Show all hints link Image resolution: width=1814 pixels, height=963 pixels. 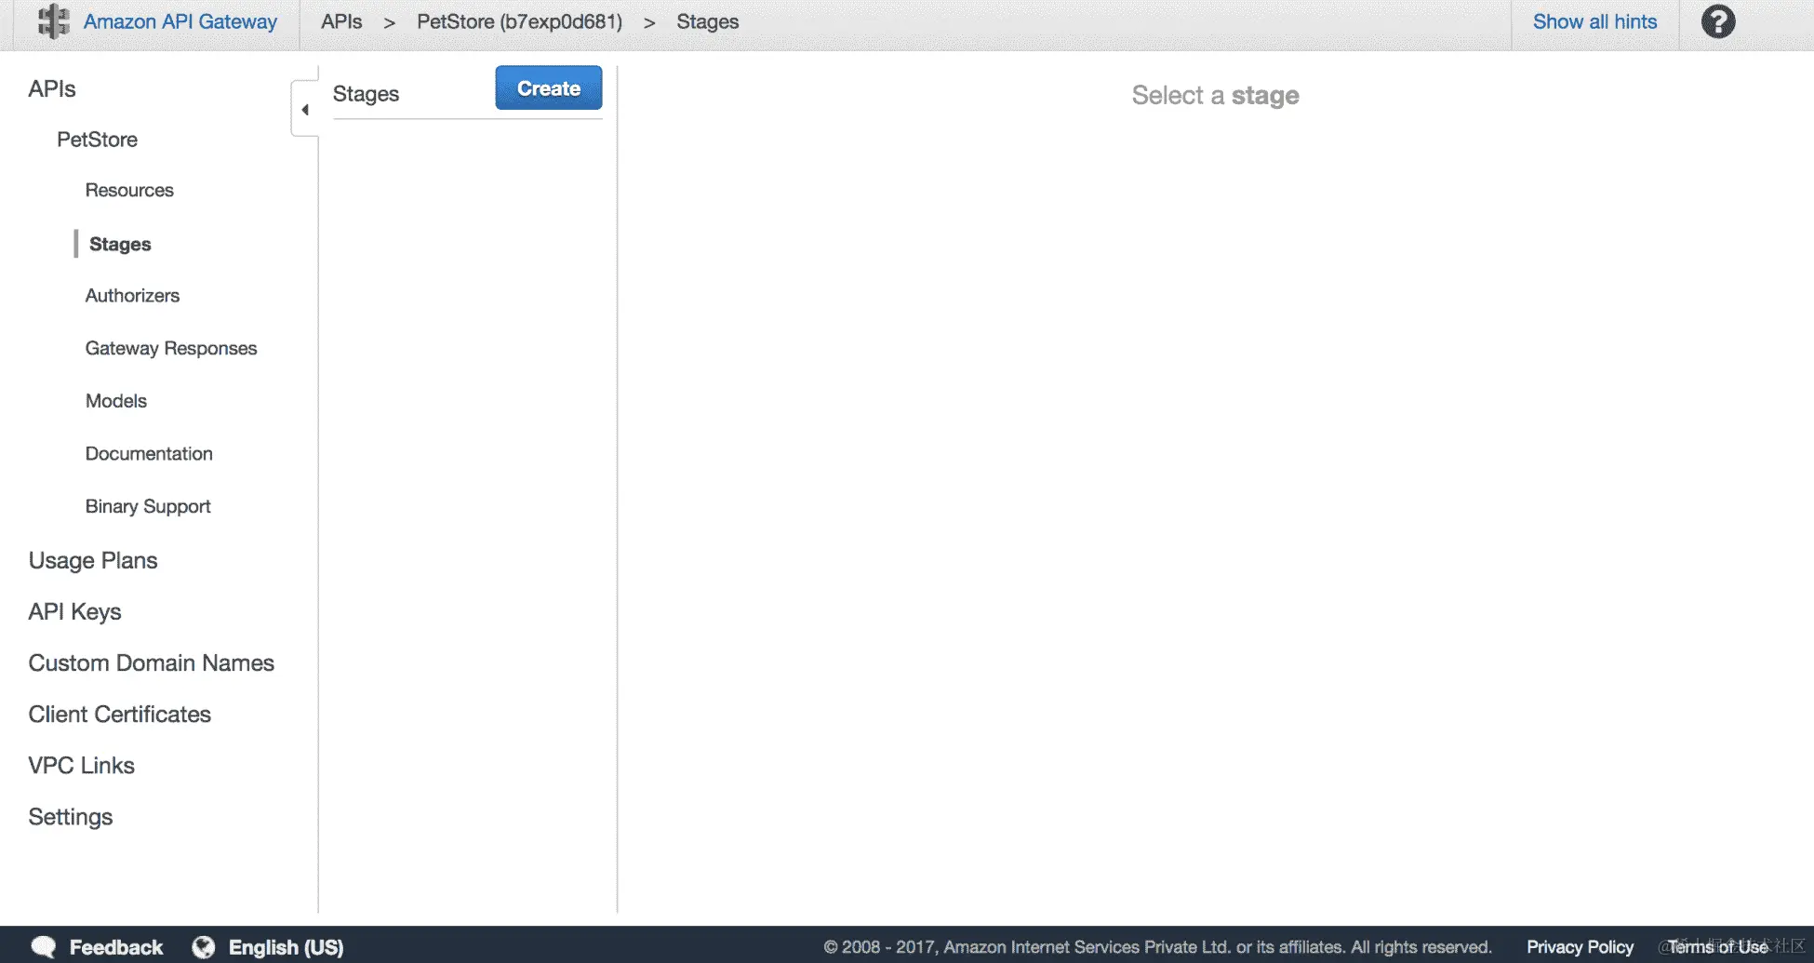tap(1594, 21)
